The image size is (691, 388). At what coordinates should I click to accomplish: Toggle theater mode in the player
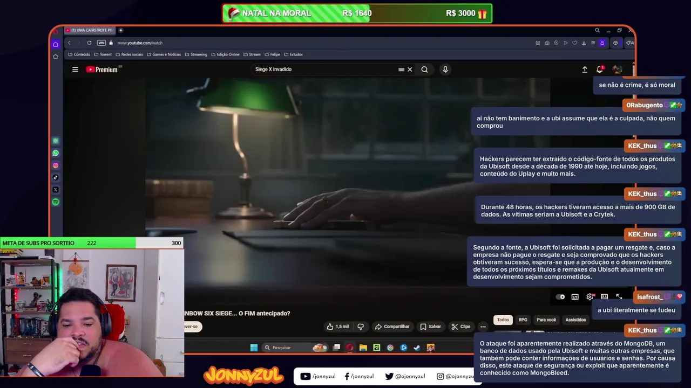605,297
